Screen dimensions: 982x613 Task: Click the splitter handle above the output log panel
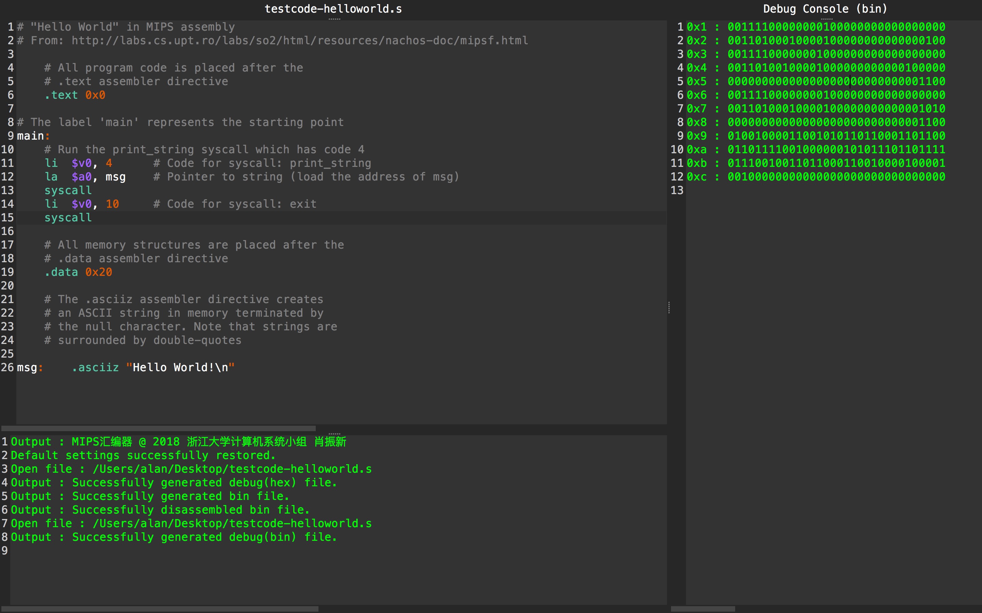334,434
